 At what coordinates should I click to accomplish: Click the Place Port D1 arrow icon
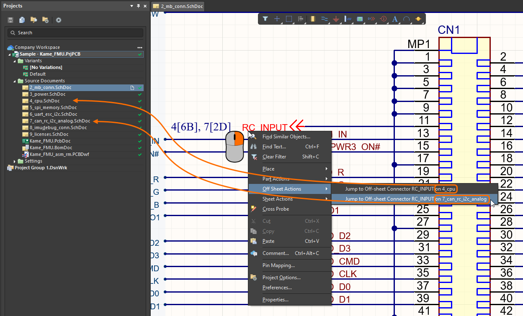[x=371, y=19]
